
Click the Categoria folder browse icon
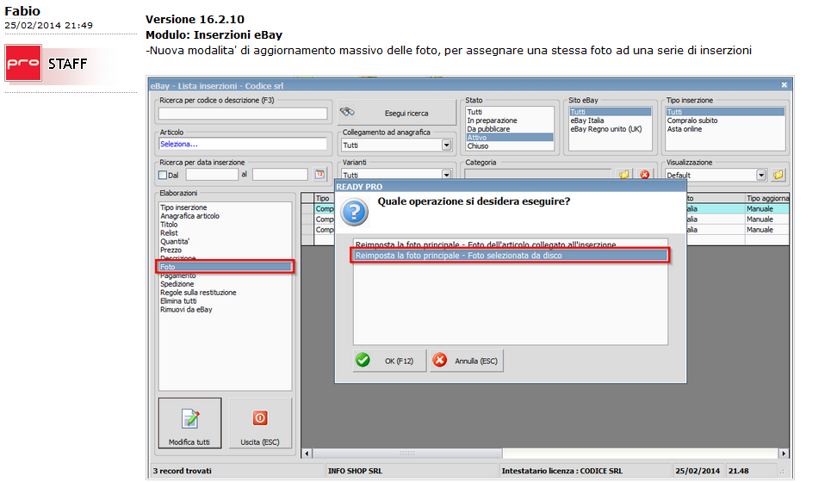tap(623, 174)
